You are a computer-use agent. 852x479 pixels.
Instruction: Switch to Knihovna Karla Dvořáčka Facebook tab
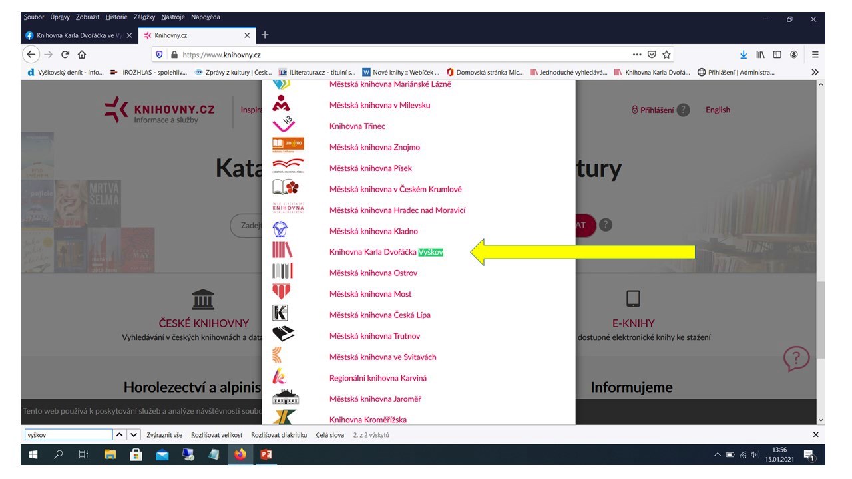[x=79, y=35]
